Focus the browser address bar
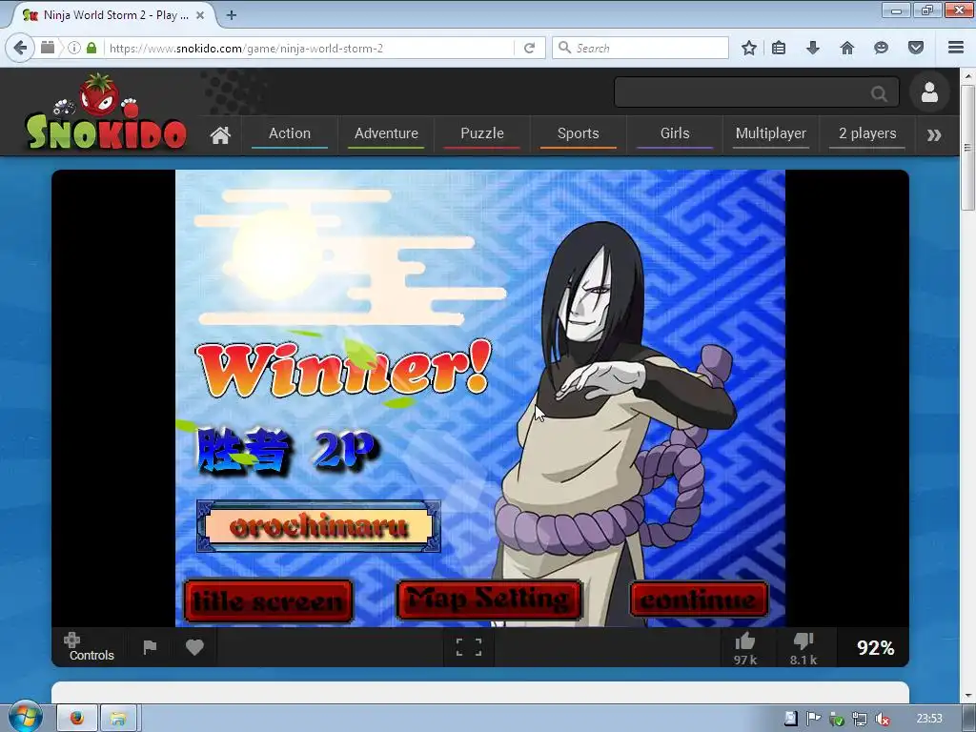Viewport: 976px width, 732px height. tap(308, 48)
